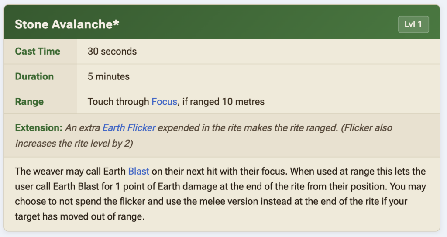The width and height of the screenshot is (447, 237).
Task: Open the Blast link in description
Action: point(138,171)
